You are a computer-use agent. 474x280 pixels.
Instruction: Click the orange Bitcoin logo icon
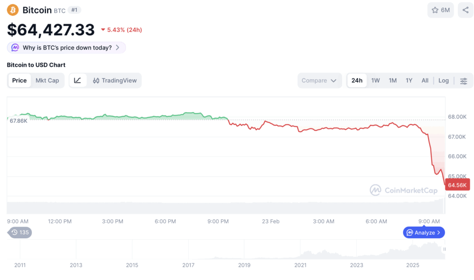[12, 10]
